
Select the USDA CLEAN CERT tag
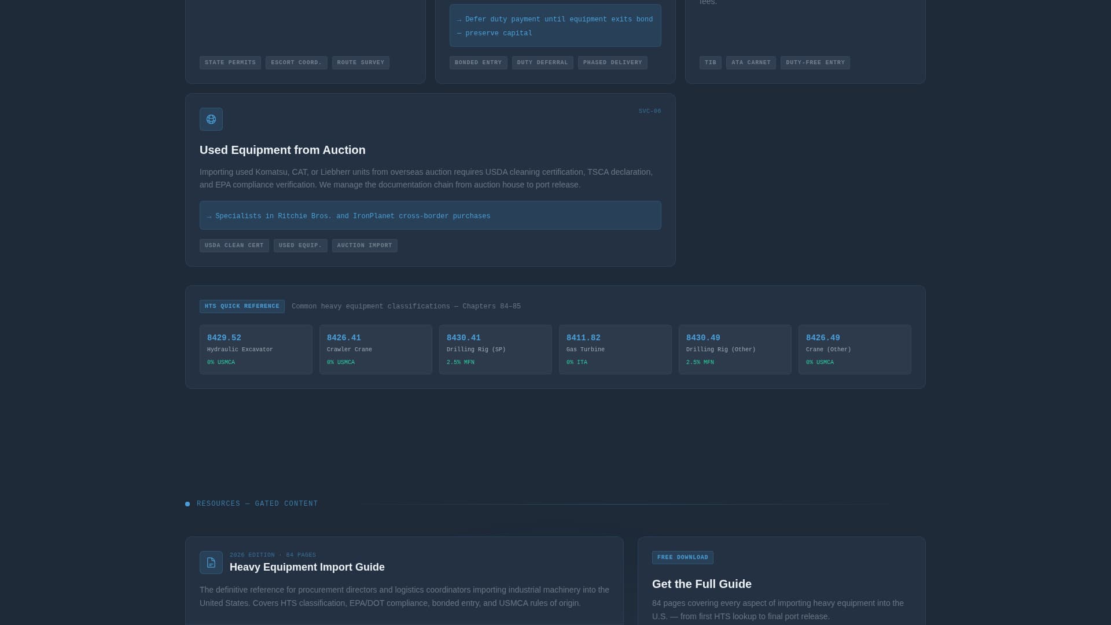click(234, 245)
